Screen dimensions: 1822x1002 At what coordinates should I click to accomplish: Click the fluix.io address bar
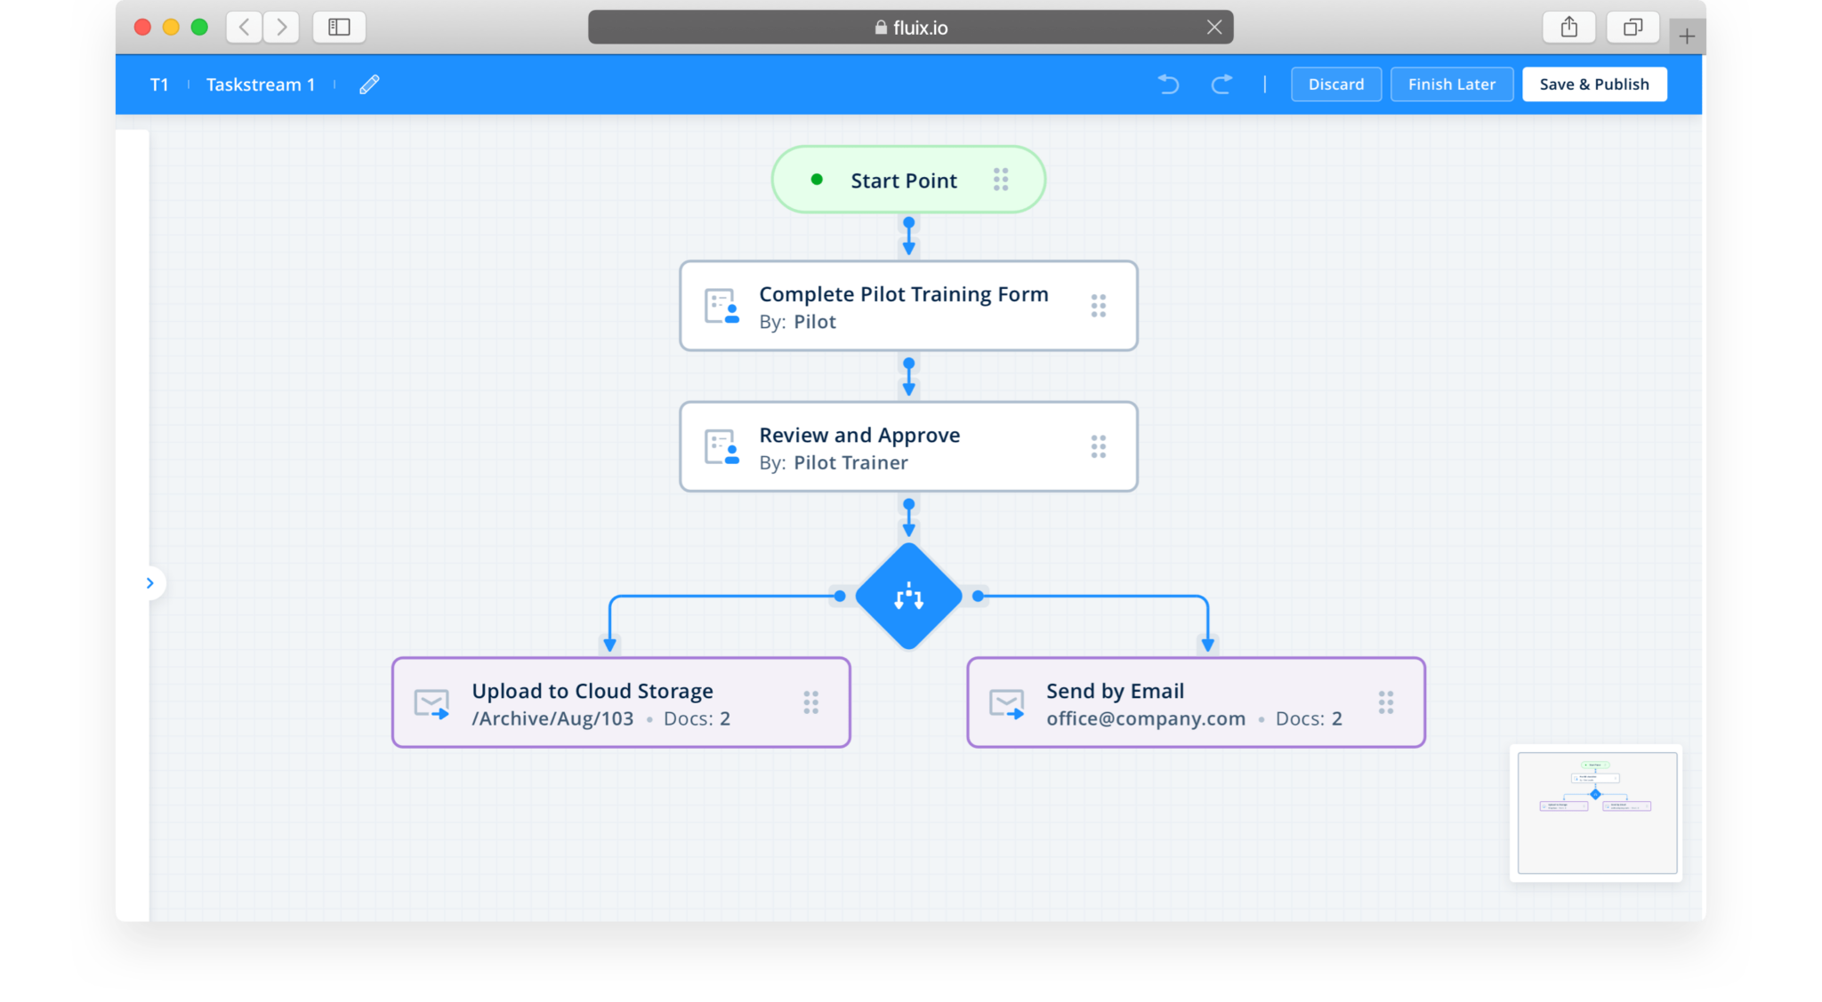910,28
